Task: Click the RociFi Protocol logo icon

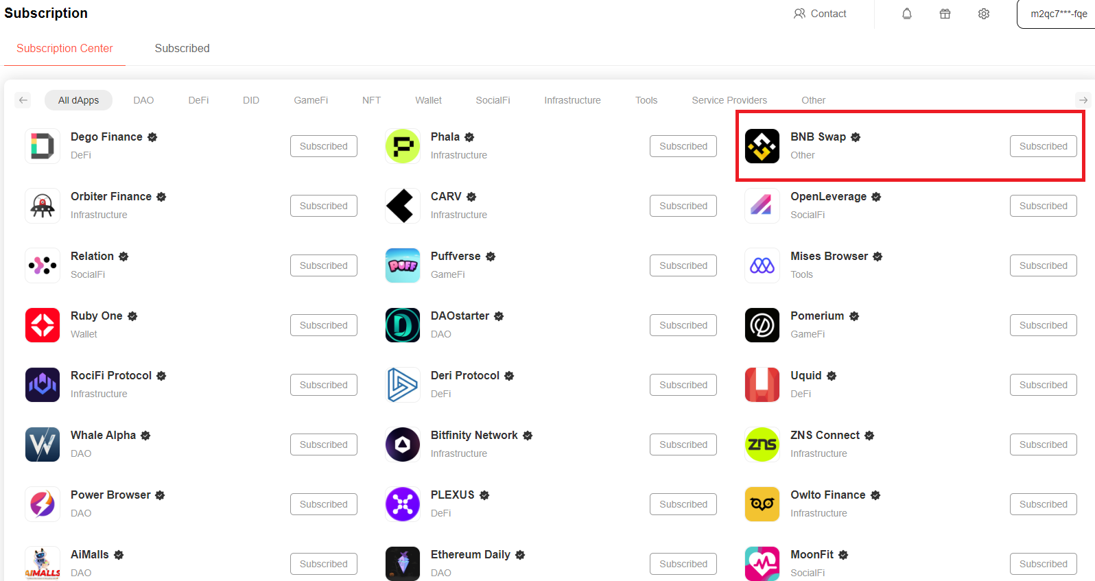Action: pos(43,385)
